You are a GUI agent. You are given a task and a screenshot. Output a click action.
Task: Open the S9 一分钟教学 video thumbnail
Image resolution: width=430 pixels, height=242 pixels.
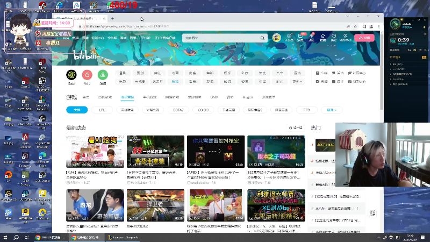(x=155, y=152)
